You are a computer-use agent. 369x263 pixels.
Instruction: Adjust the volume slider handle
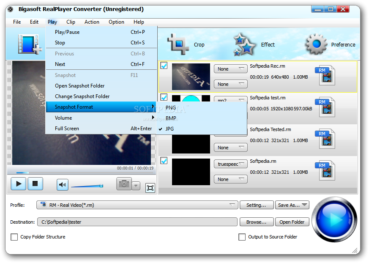pyautogui.click(x=101, y=186)
